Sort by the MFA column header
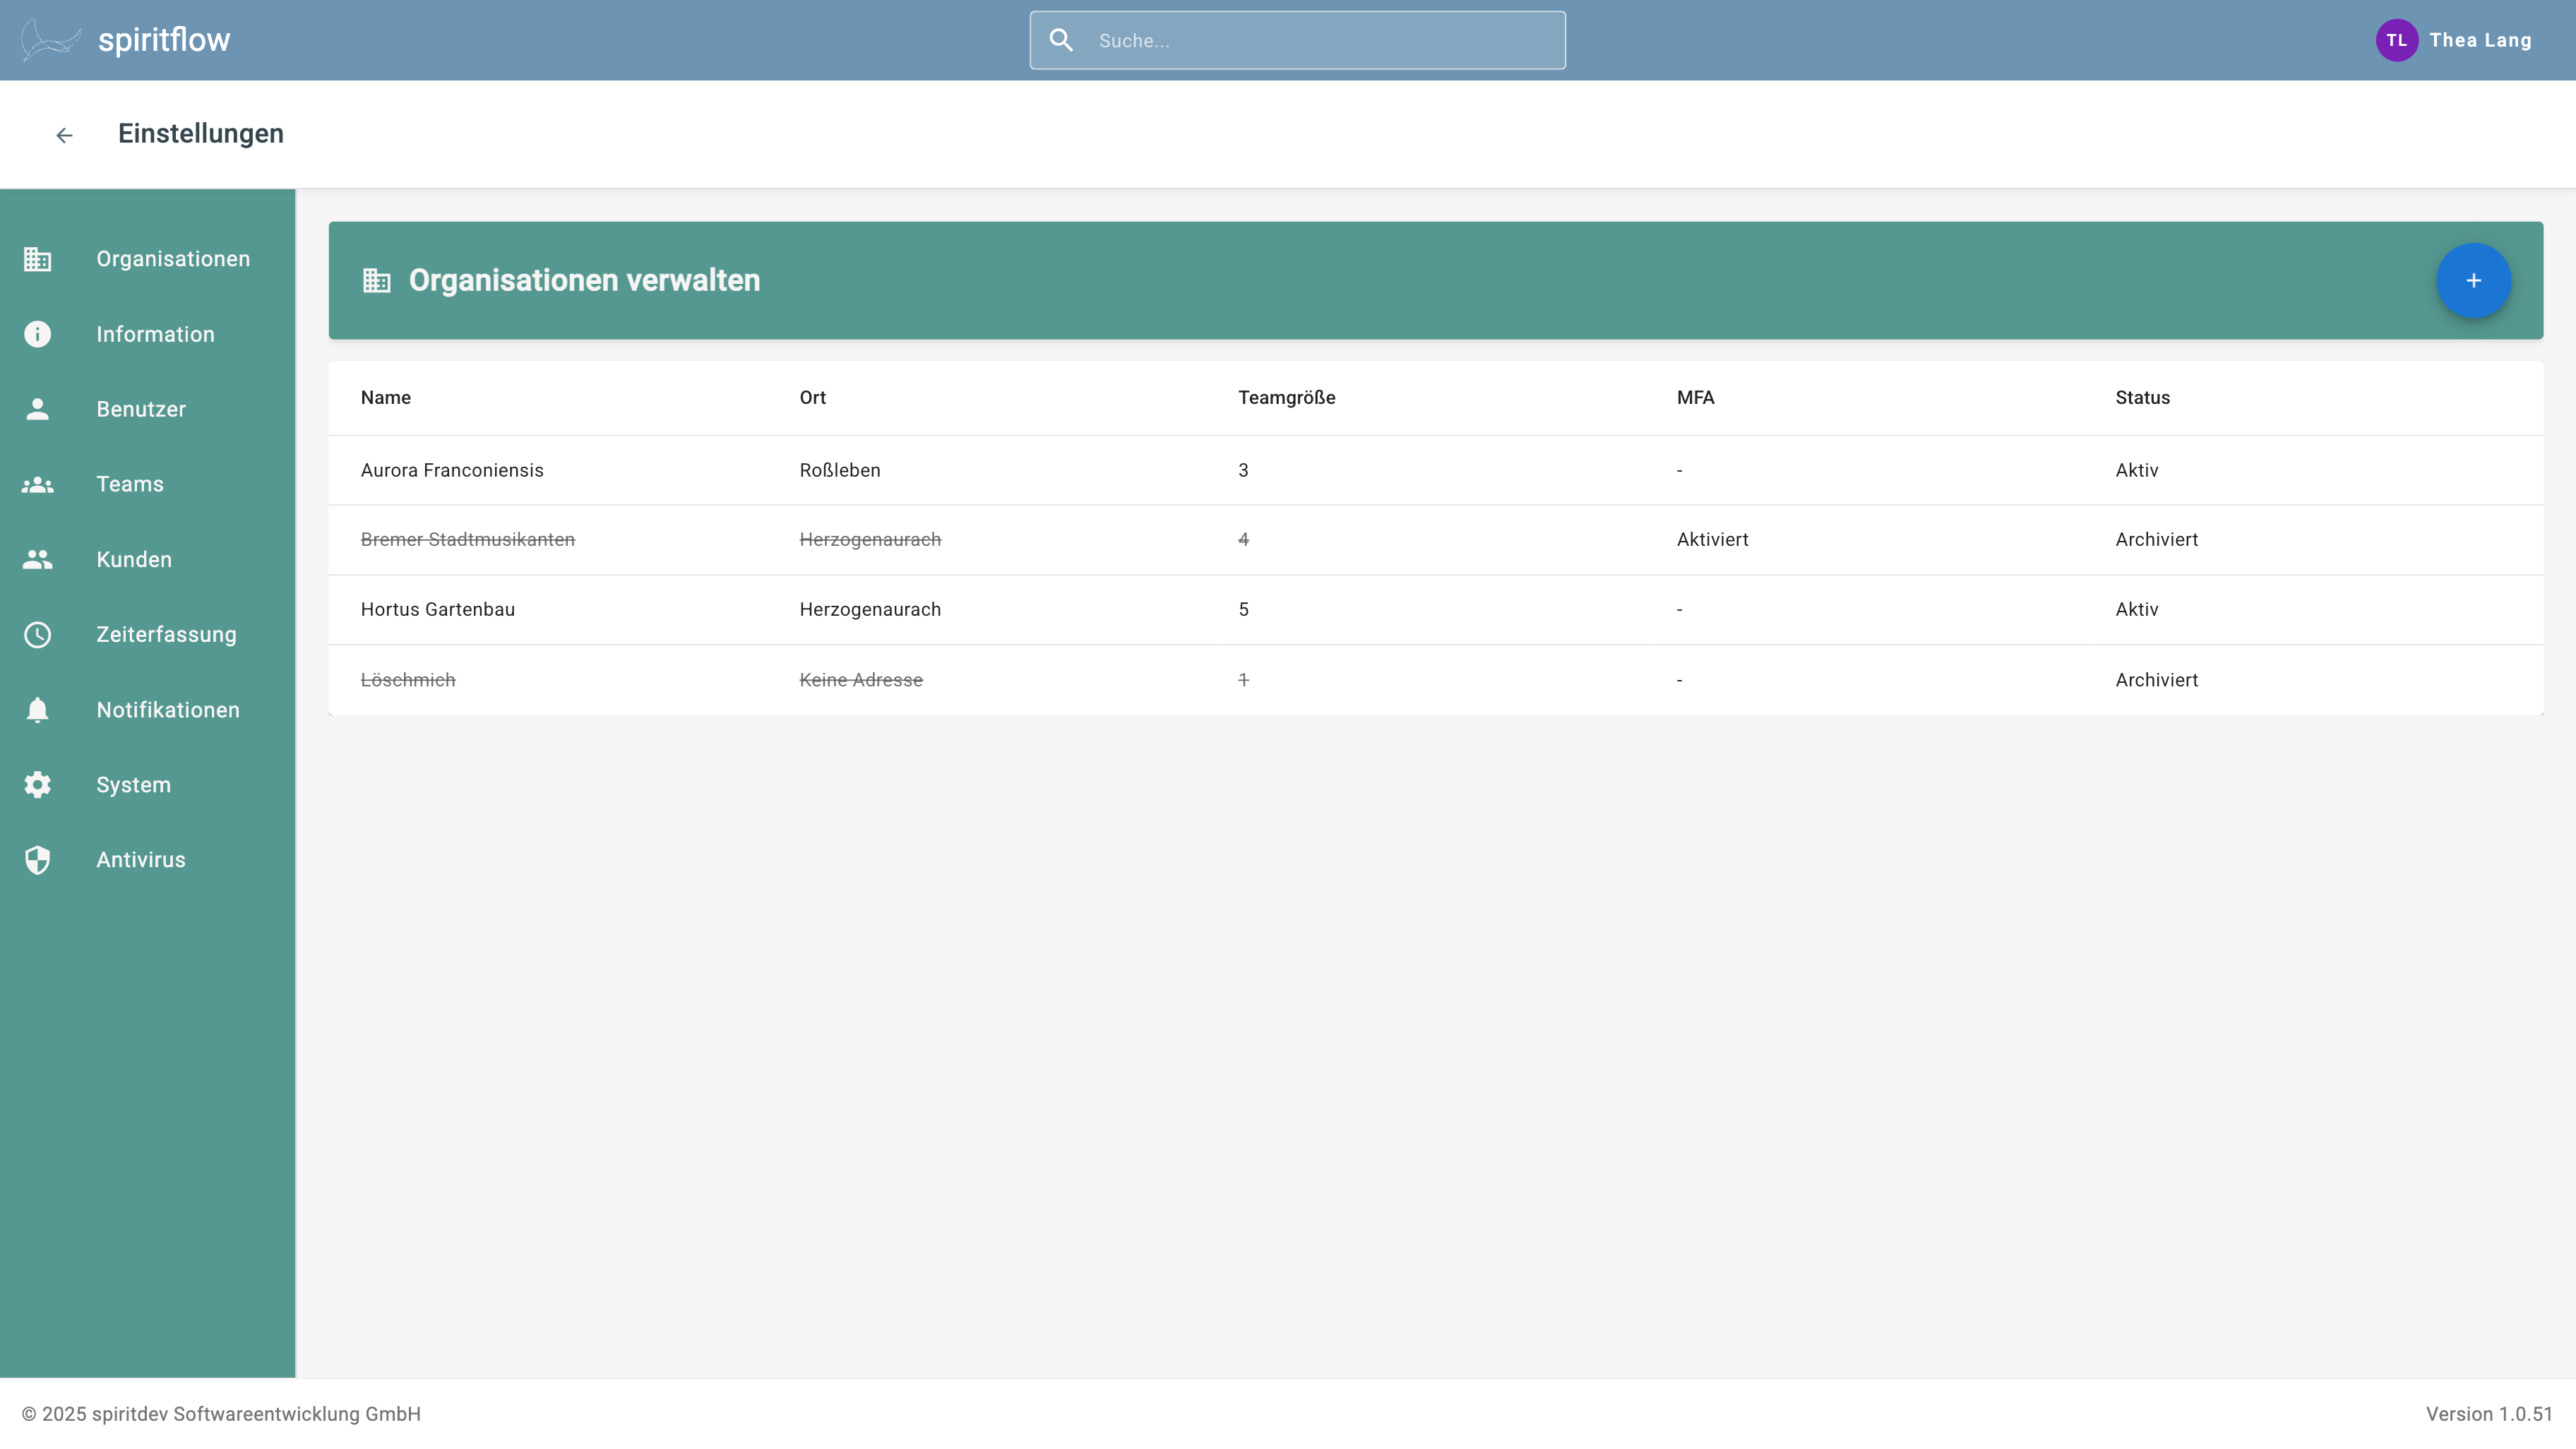This screenshot has width=2576, height=1449. pos(1695,397)
